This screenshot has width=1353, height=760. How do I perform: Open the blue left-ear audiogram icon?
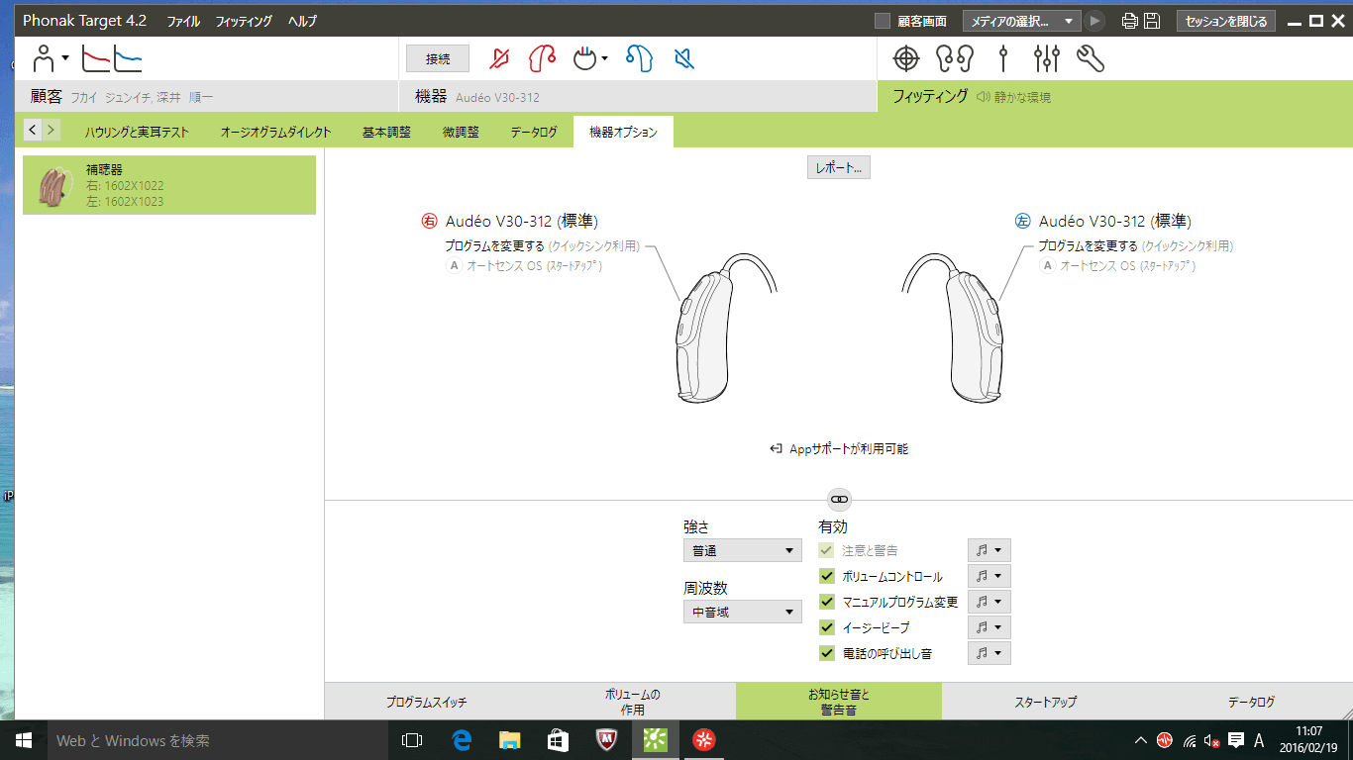[x=128, y=59]
